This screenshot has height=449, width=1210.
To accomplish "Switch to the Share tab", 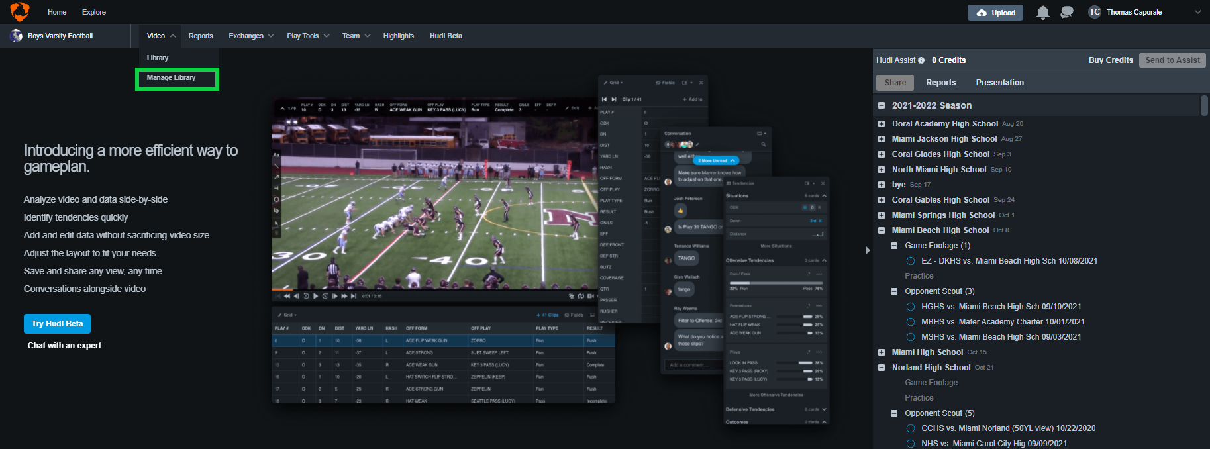I will [x=895, y=83].
